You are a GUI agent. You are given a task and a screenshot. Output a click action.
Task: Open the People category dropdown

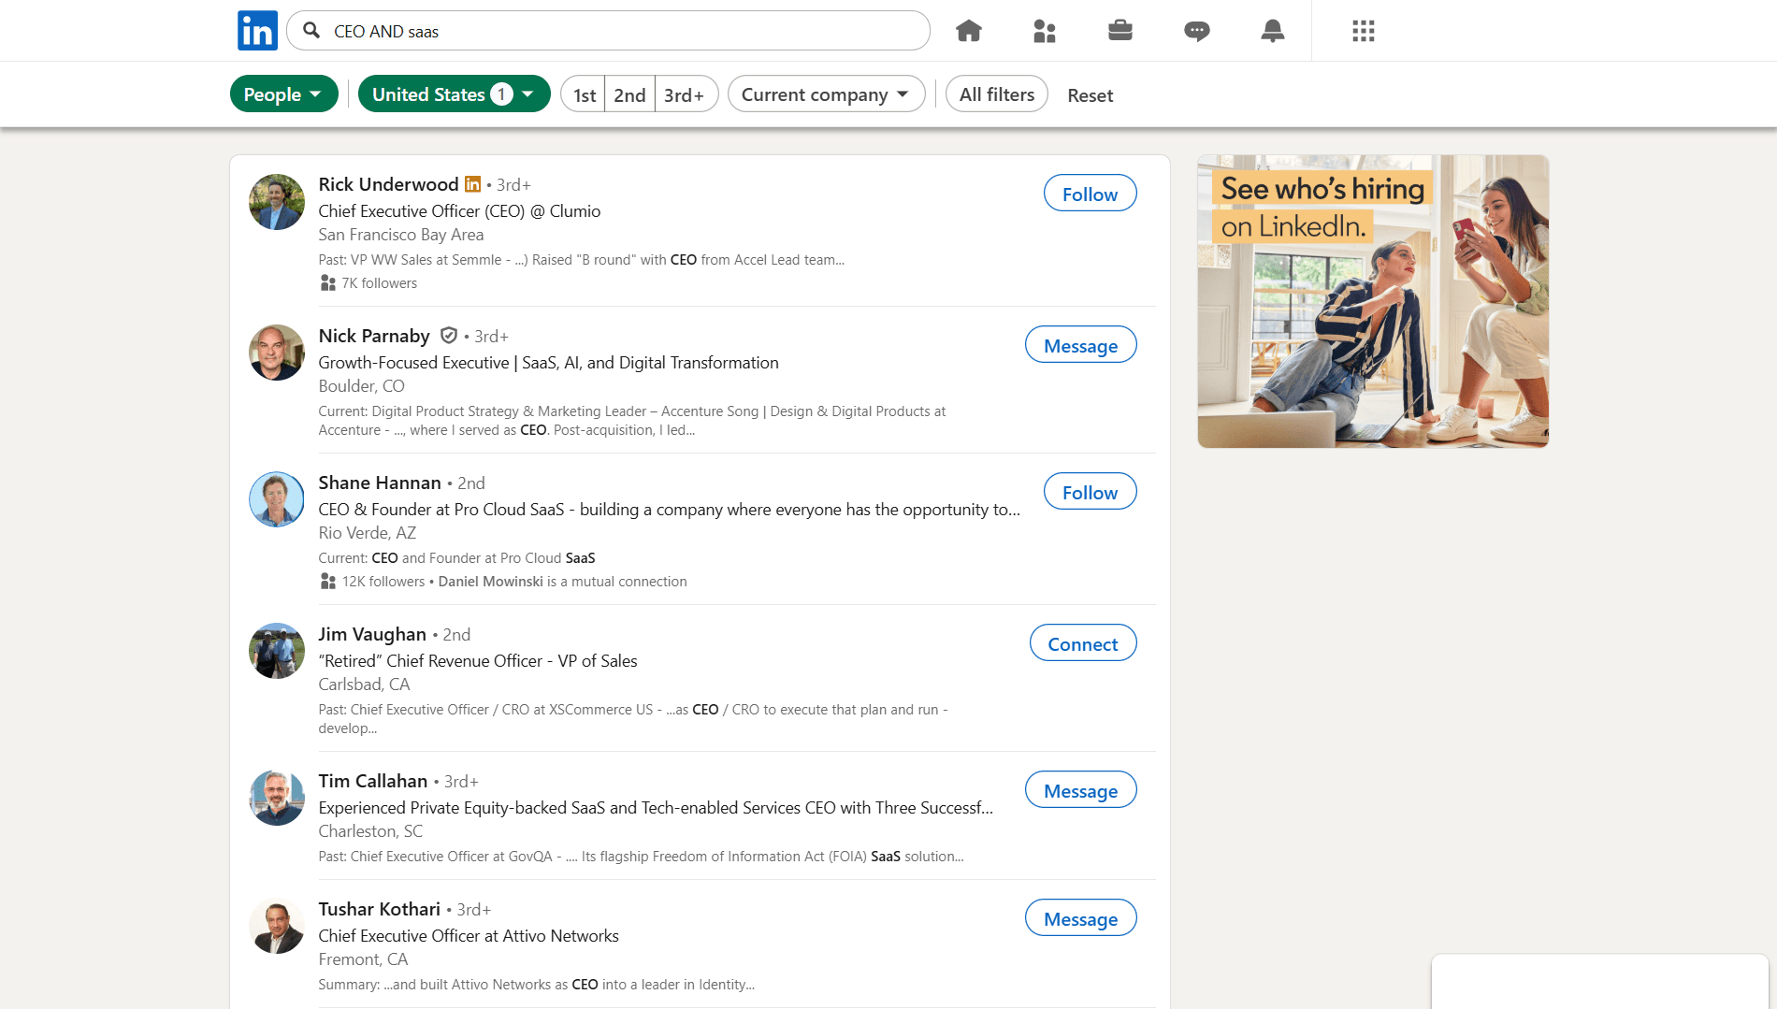click(x=283, y=94)
